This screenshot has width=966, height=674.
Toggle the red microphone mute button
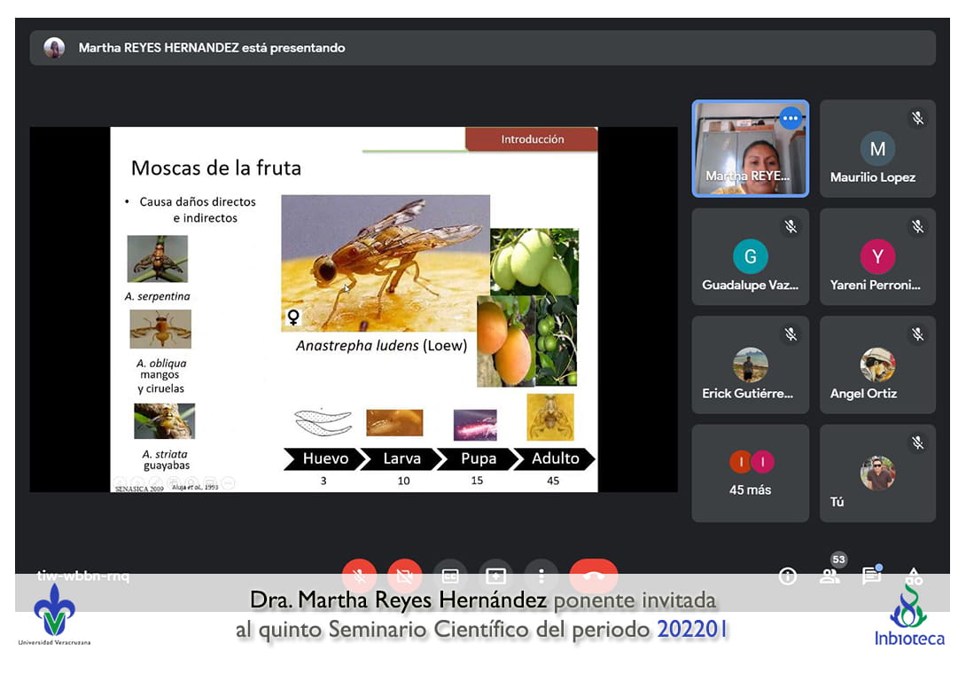pyautogui.click(x=359, y=576)
